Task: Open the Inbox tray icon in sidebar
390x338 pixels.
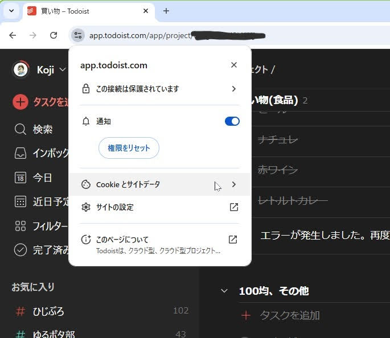Action: 20,153
